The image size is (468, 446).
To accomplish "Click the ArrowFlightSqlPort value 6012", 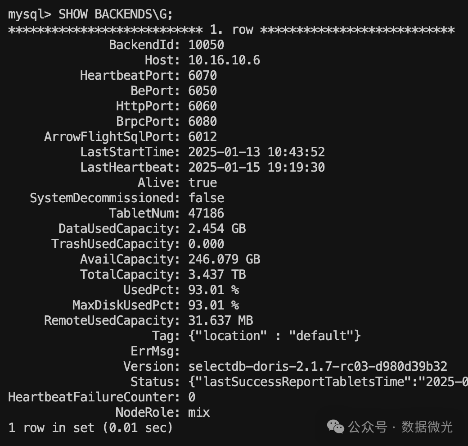I will (x=202, y=137).
